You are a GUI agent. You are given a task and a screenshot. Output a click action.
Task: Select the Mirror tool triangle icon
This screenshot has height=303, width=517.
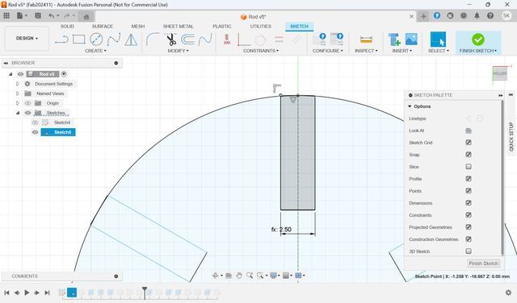tap(131, 39)
